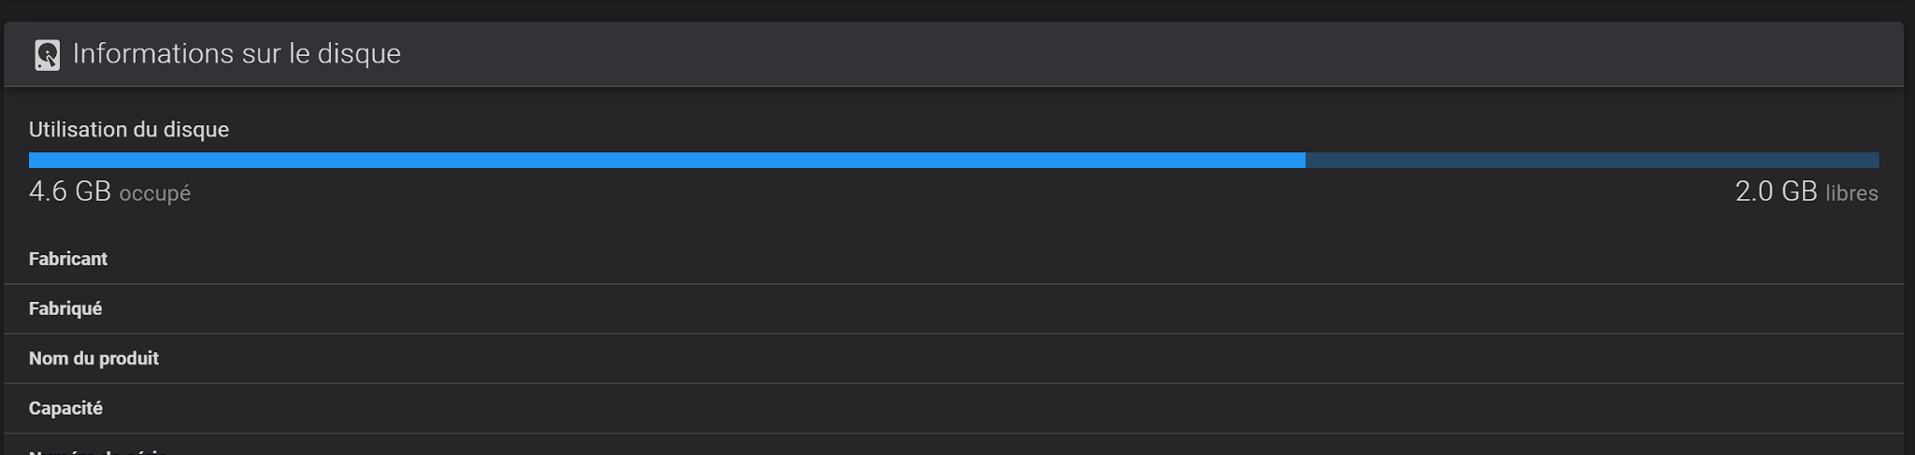1915x455 pixels.
Task: Select the Fabricant row label
Action: coord(68,259)
